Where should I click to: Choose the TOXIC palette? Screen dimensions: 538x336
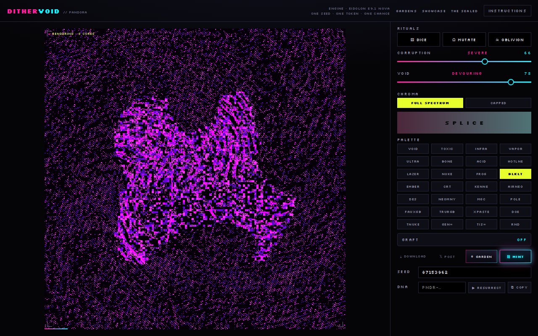(x=447, y=149)
